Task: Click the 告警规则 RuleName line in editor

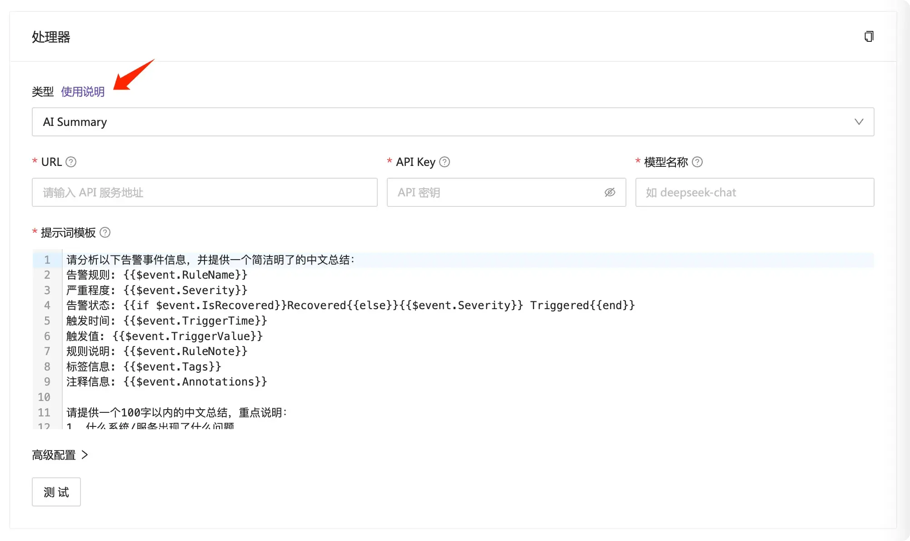Action: [x=157, y=275]
